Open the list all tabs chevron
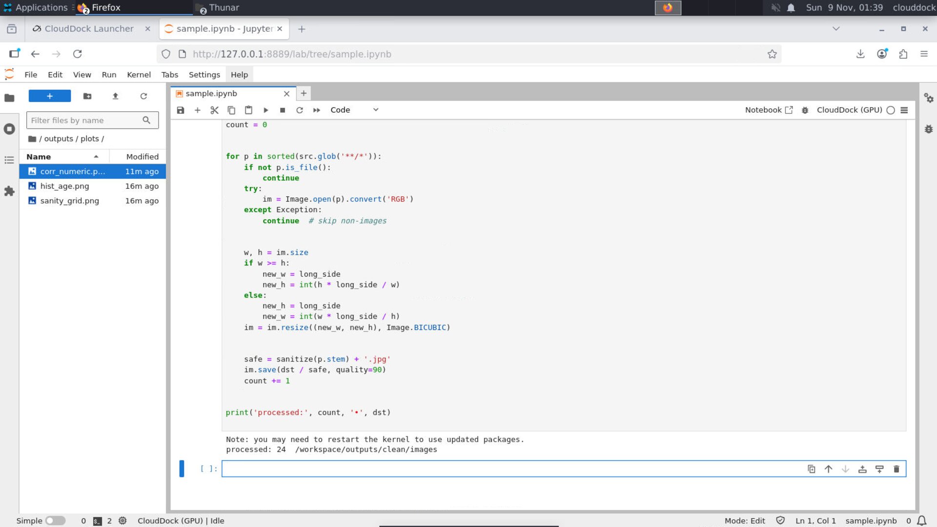Image resolution: width=937 pixels, height=527 pixels. 835,29
